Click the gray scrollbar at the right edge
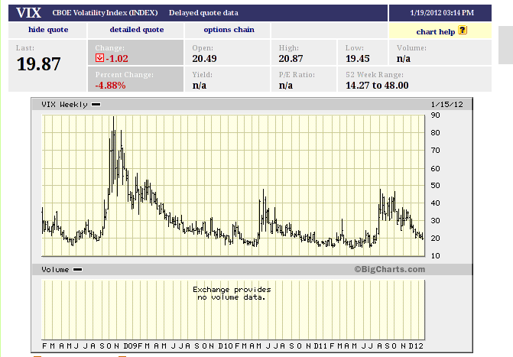The width and height of the screenshot is (513, 357). pos(505,45)
